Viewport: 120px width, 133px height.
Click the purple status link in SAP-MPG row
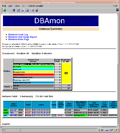(60, 115)
